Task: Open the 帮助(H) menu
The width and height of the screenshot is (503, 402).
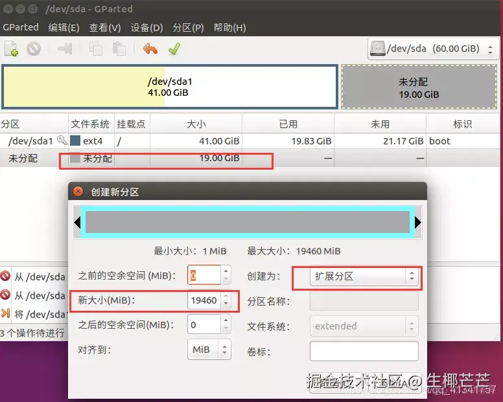Action: pos(229,28)
